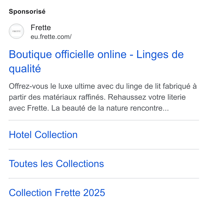Open the Hotel Collection sitelink
This screenshot has height=207, width=208.
pyautogui.click(x=43, y=135)
